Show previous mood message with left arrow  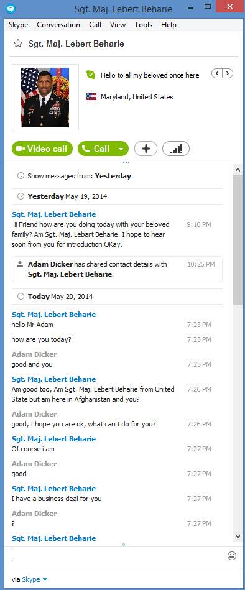[x=217, y=73]
